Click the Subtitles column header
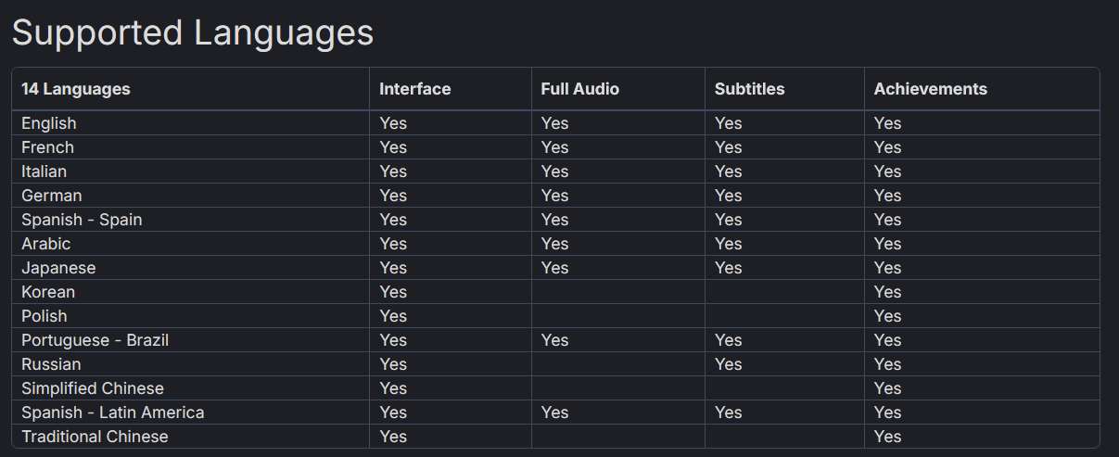Screen dimensions: 1119x457 pyautogui.click(x=749, y=89)
